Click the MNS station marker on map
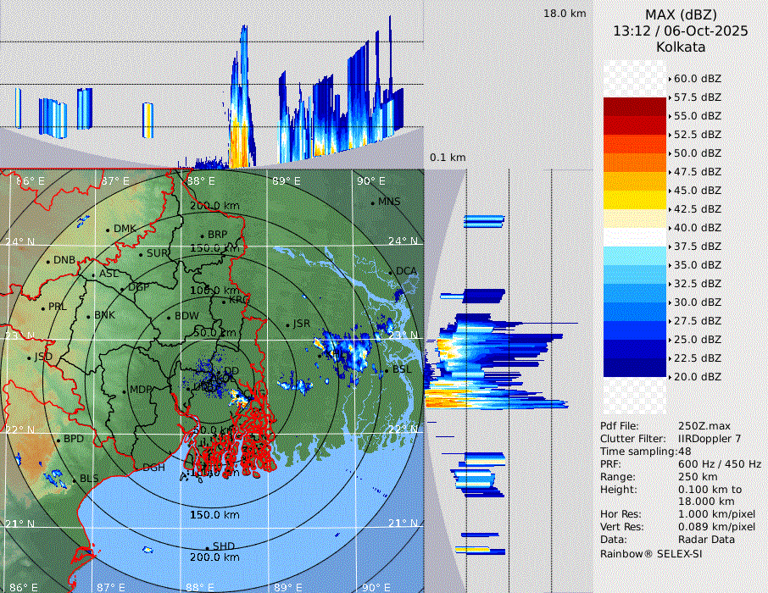 373,202
